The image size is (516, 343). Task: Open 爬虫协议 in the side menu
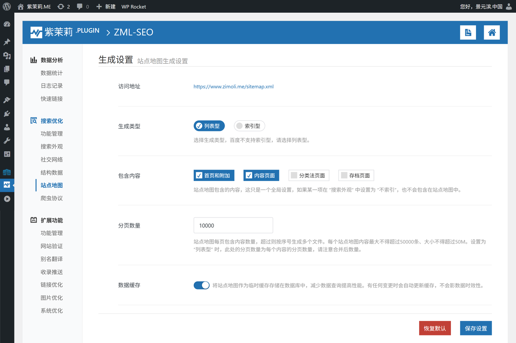[x=52, y=198]
